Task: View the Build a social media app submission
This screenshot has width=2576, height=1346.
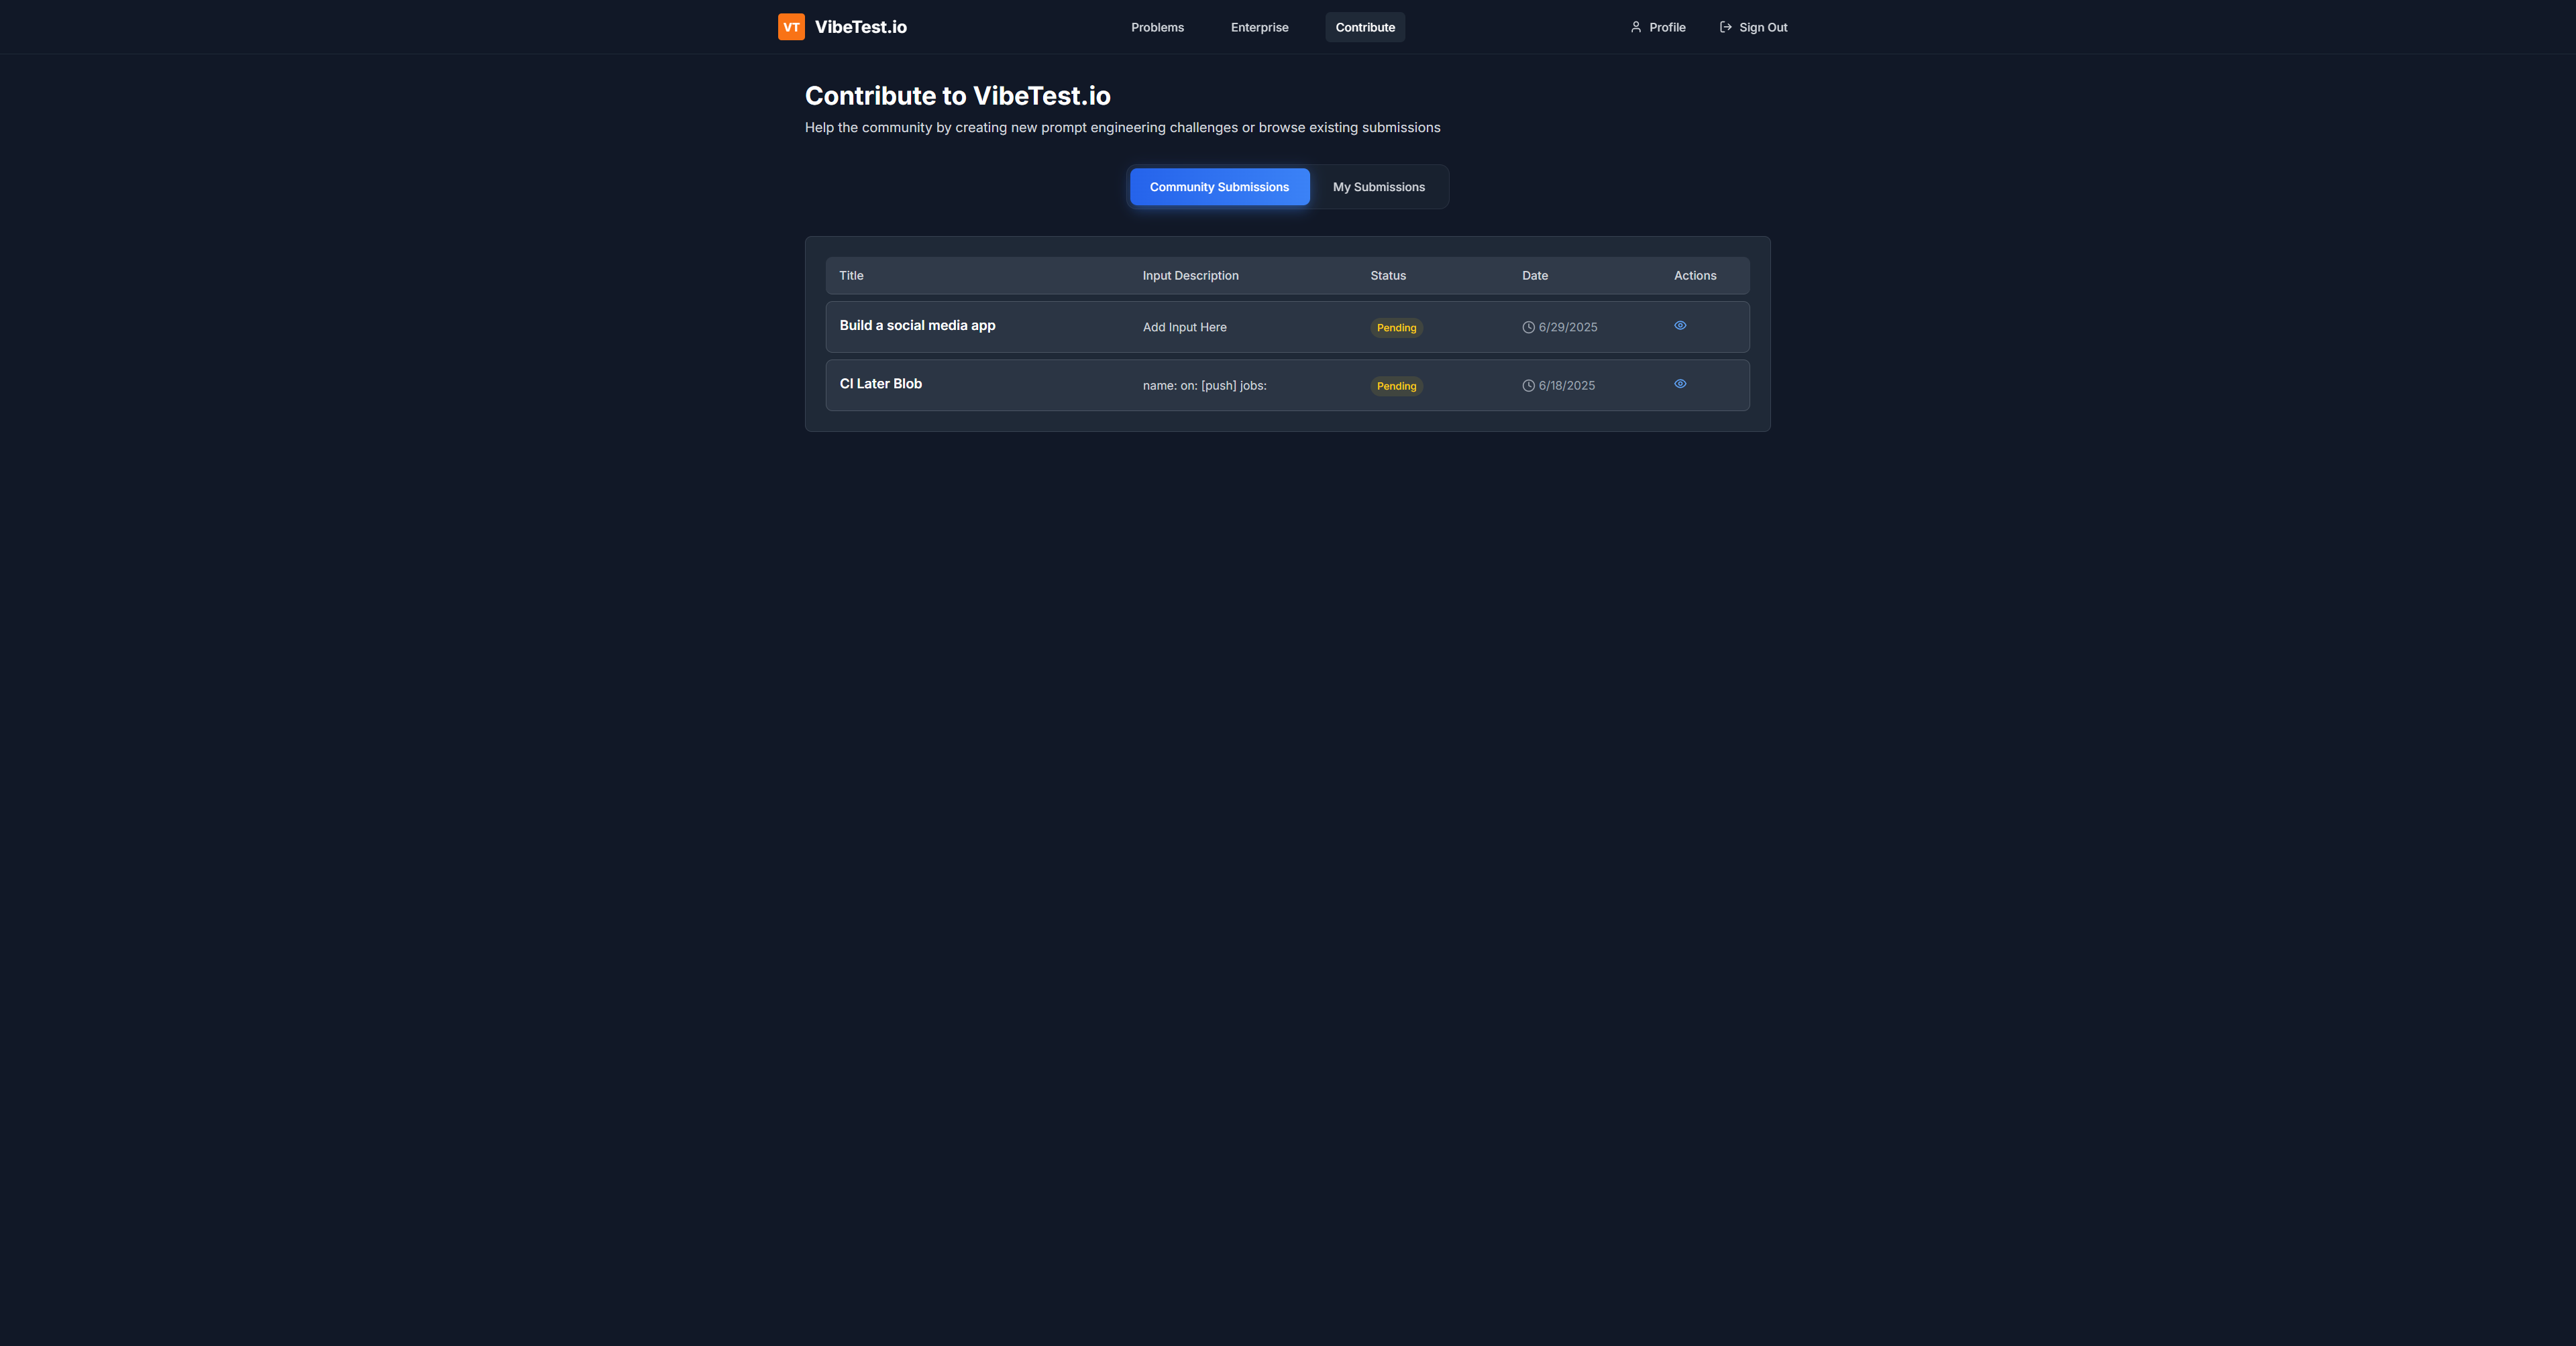Action: point(1680,326)
